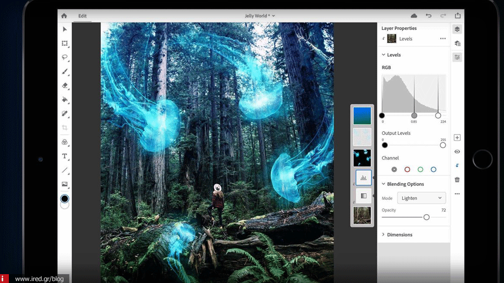Viewport: 504px width, 283px height.
Task: Delete layer using trash icon
Action: click(457, 180)
